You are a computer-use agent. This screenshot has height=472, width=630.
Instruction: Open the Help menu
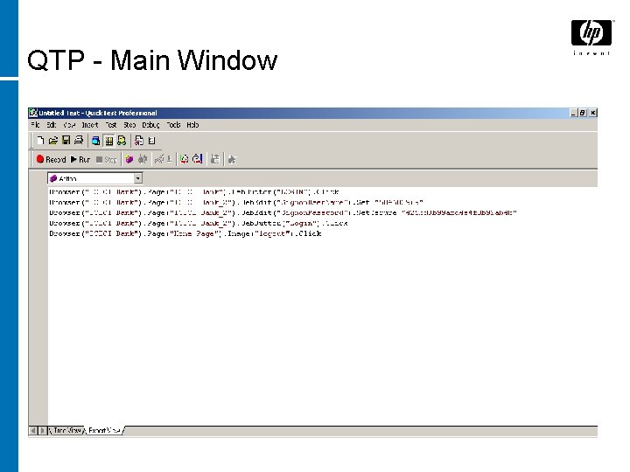pos(192,125)
